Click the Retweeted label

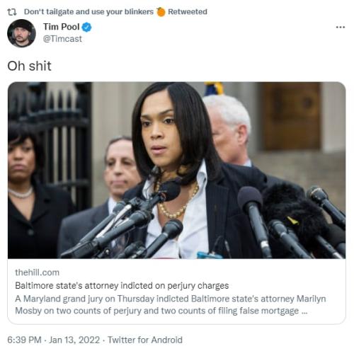[188, 12]
